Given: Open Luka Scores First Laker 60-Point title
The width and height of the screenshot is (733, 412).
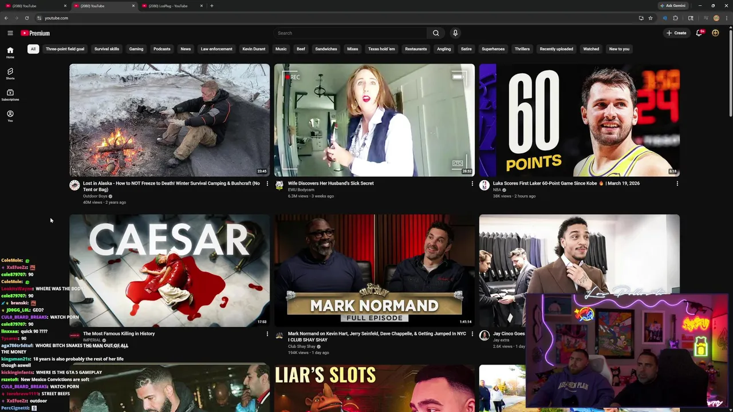Looking at the screenshot, I should (x=566, y=184).
